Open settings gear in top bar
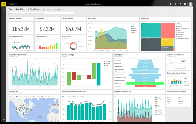The width and height of the screenshot is (196, 124). click(171, 4)
